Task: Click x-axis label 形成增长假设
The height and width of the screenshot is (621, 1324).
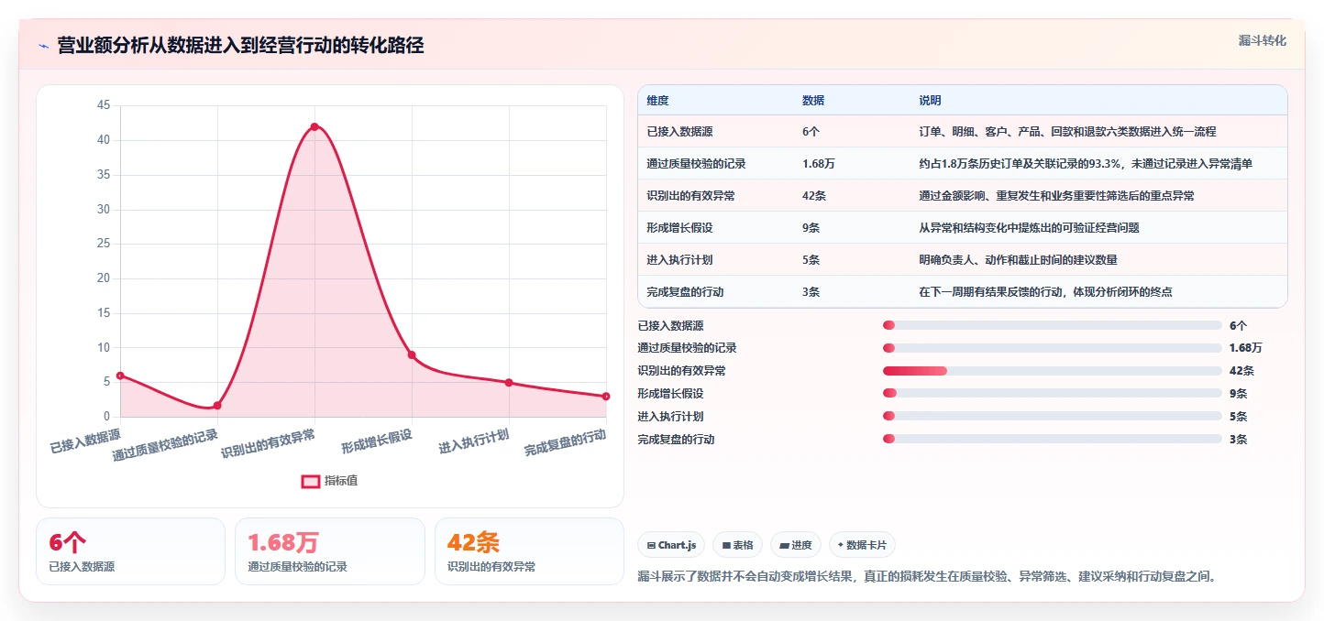Action: (377, 441)
